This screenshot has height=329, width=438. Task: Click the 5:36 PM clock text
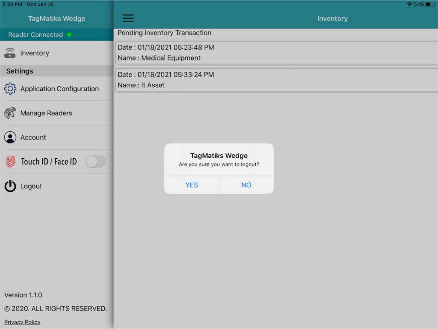point(12,4)
